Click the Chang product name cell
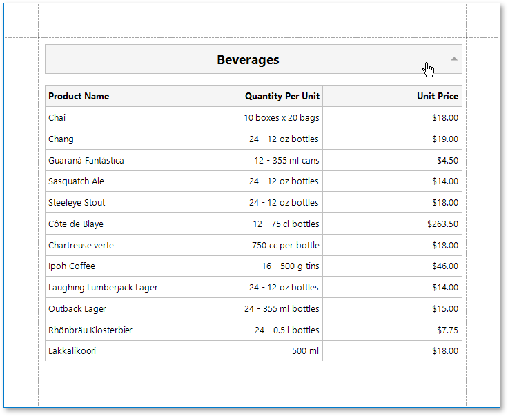 [61, 139]
